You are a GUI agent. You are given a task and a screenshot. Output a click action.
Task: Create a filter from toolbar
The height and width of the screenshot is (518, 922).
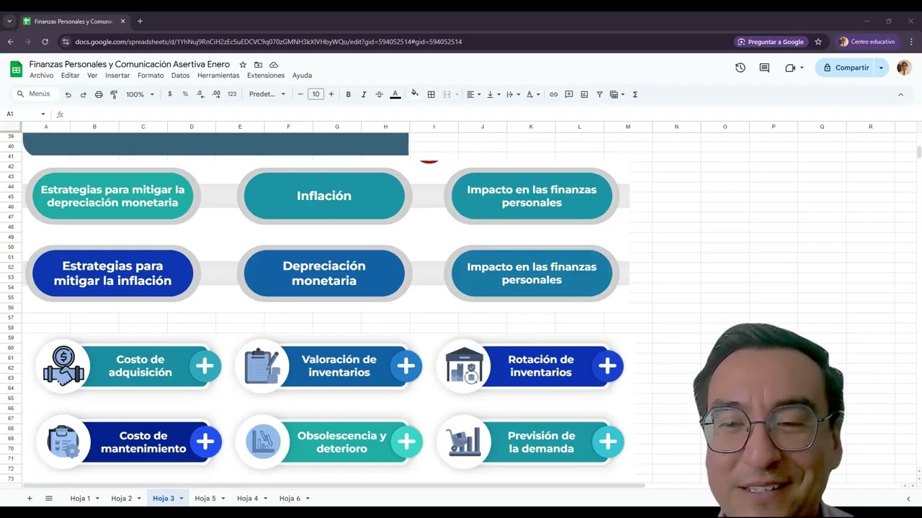tap(599, 94)
